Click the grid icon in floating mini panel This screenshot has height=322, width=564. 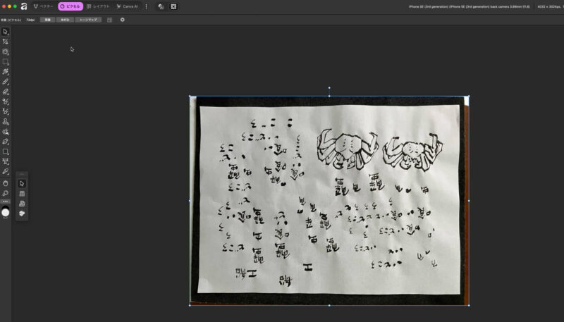coord(22,193)
